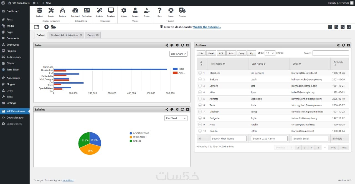The height and width of the screenshot is (184, 355).
Task: Open the Templates tool
Action: click(111, 12)
